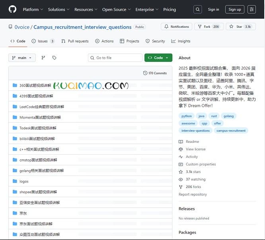This screenshot has width=265, height=240.
Task: Switch to the Issues tab
Action: pos(43,41)
